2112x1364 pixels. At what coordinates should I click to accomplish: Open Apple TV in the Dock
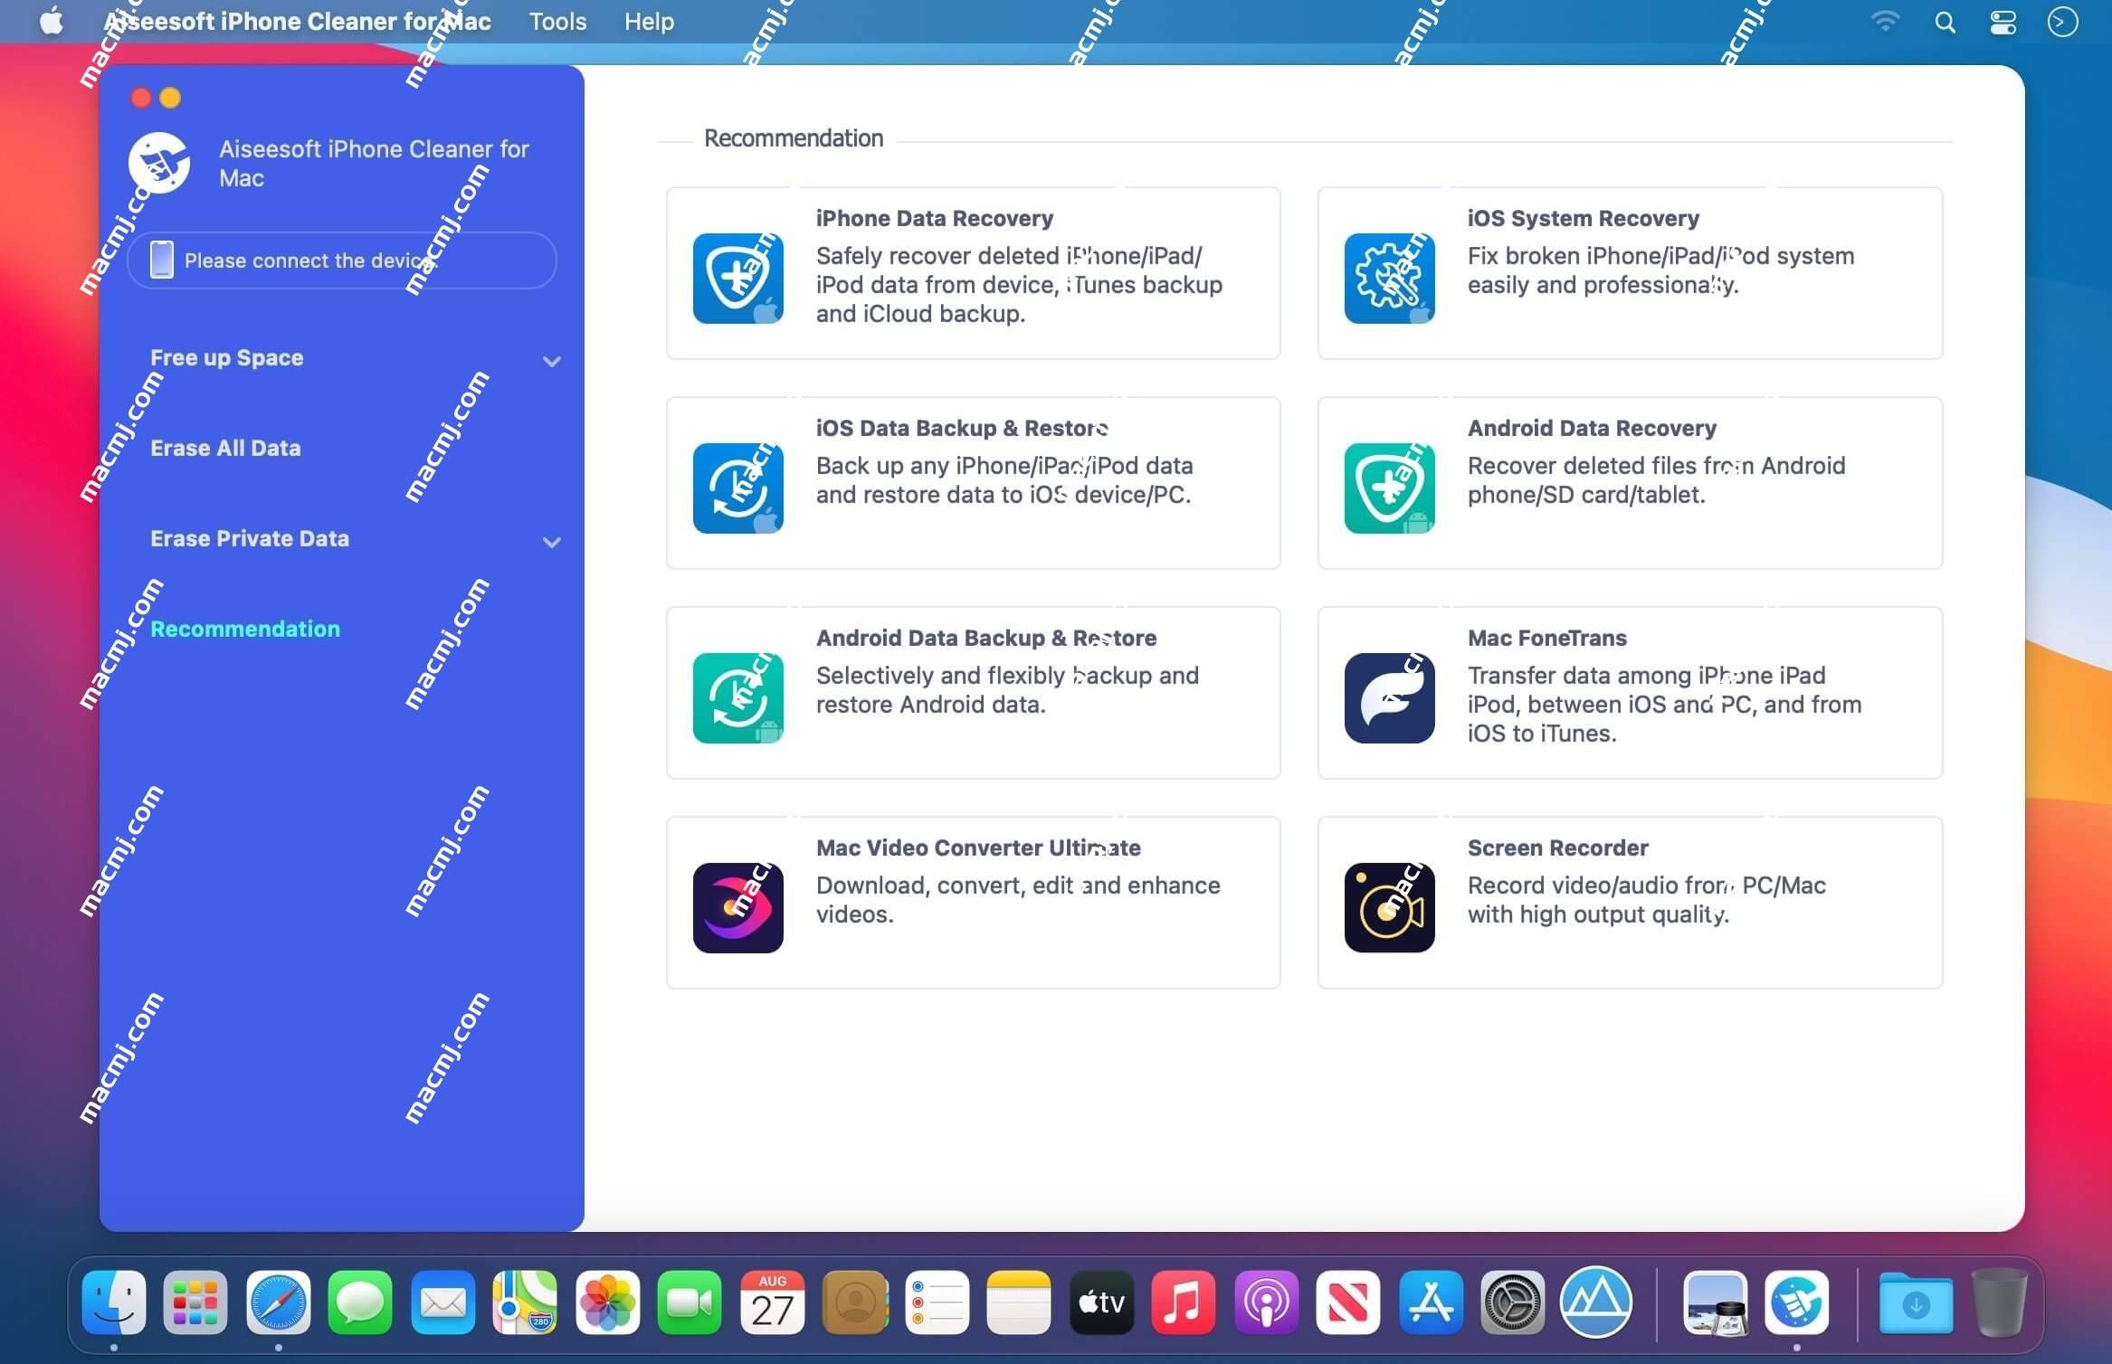click(1101, 1302)
